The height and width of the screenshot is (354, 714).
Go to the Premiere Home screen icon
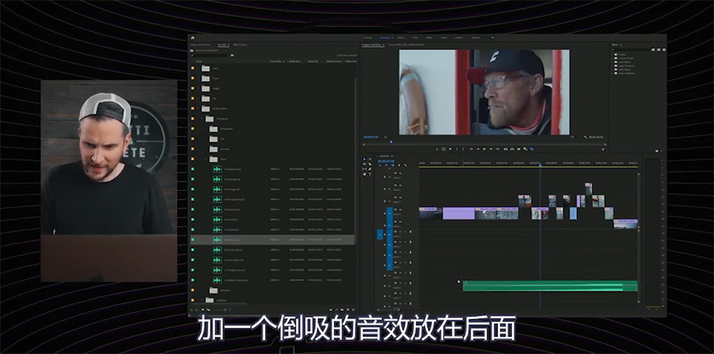pos(193,38)
